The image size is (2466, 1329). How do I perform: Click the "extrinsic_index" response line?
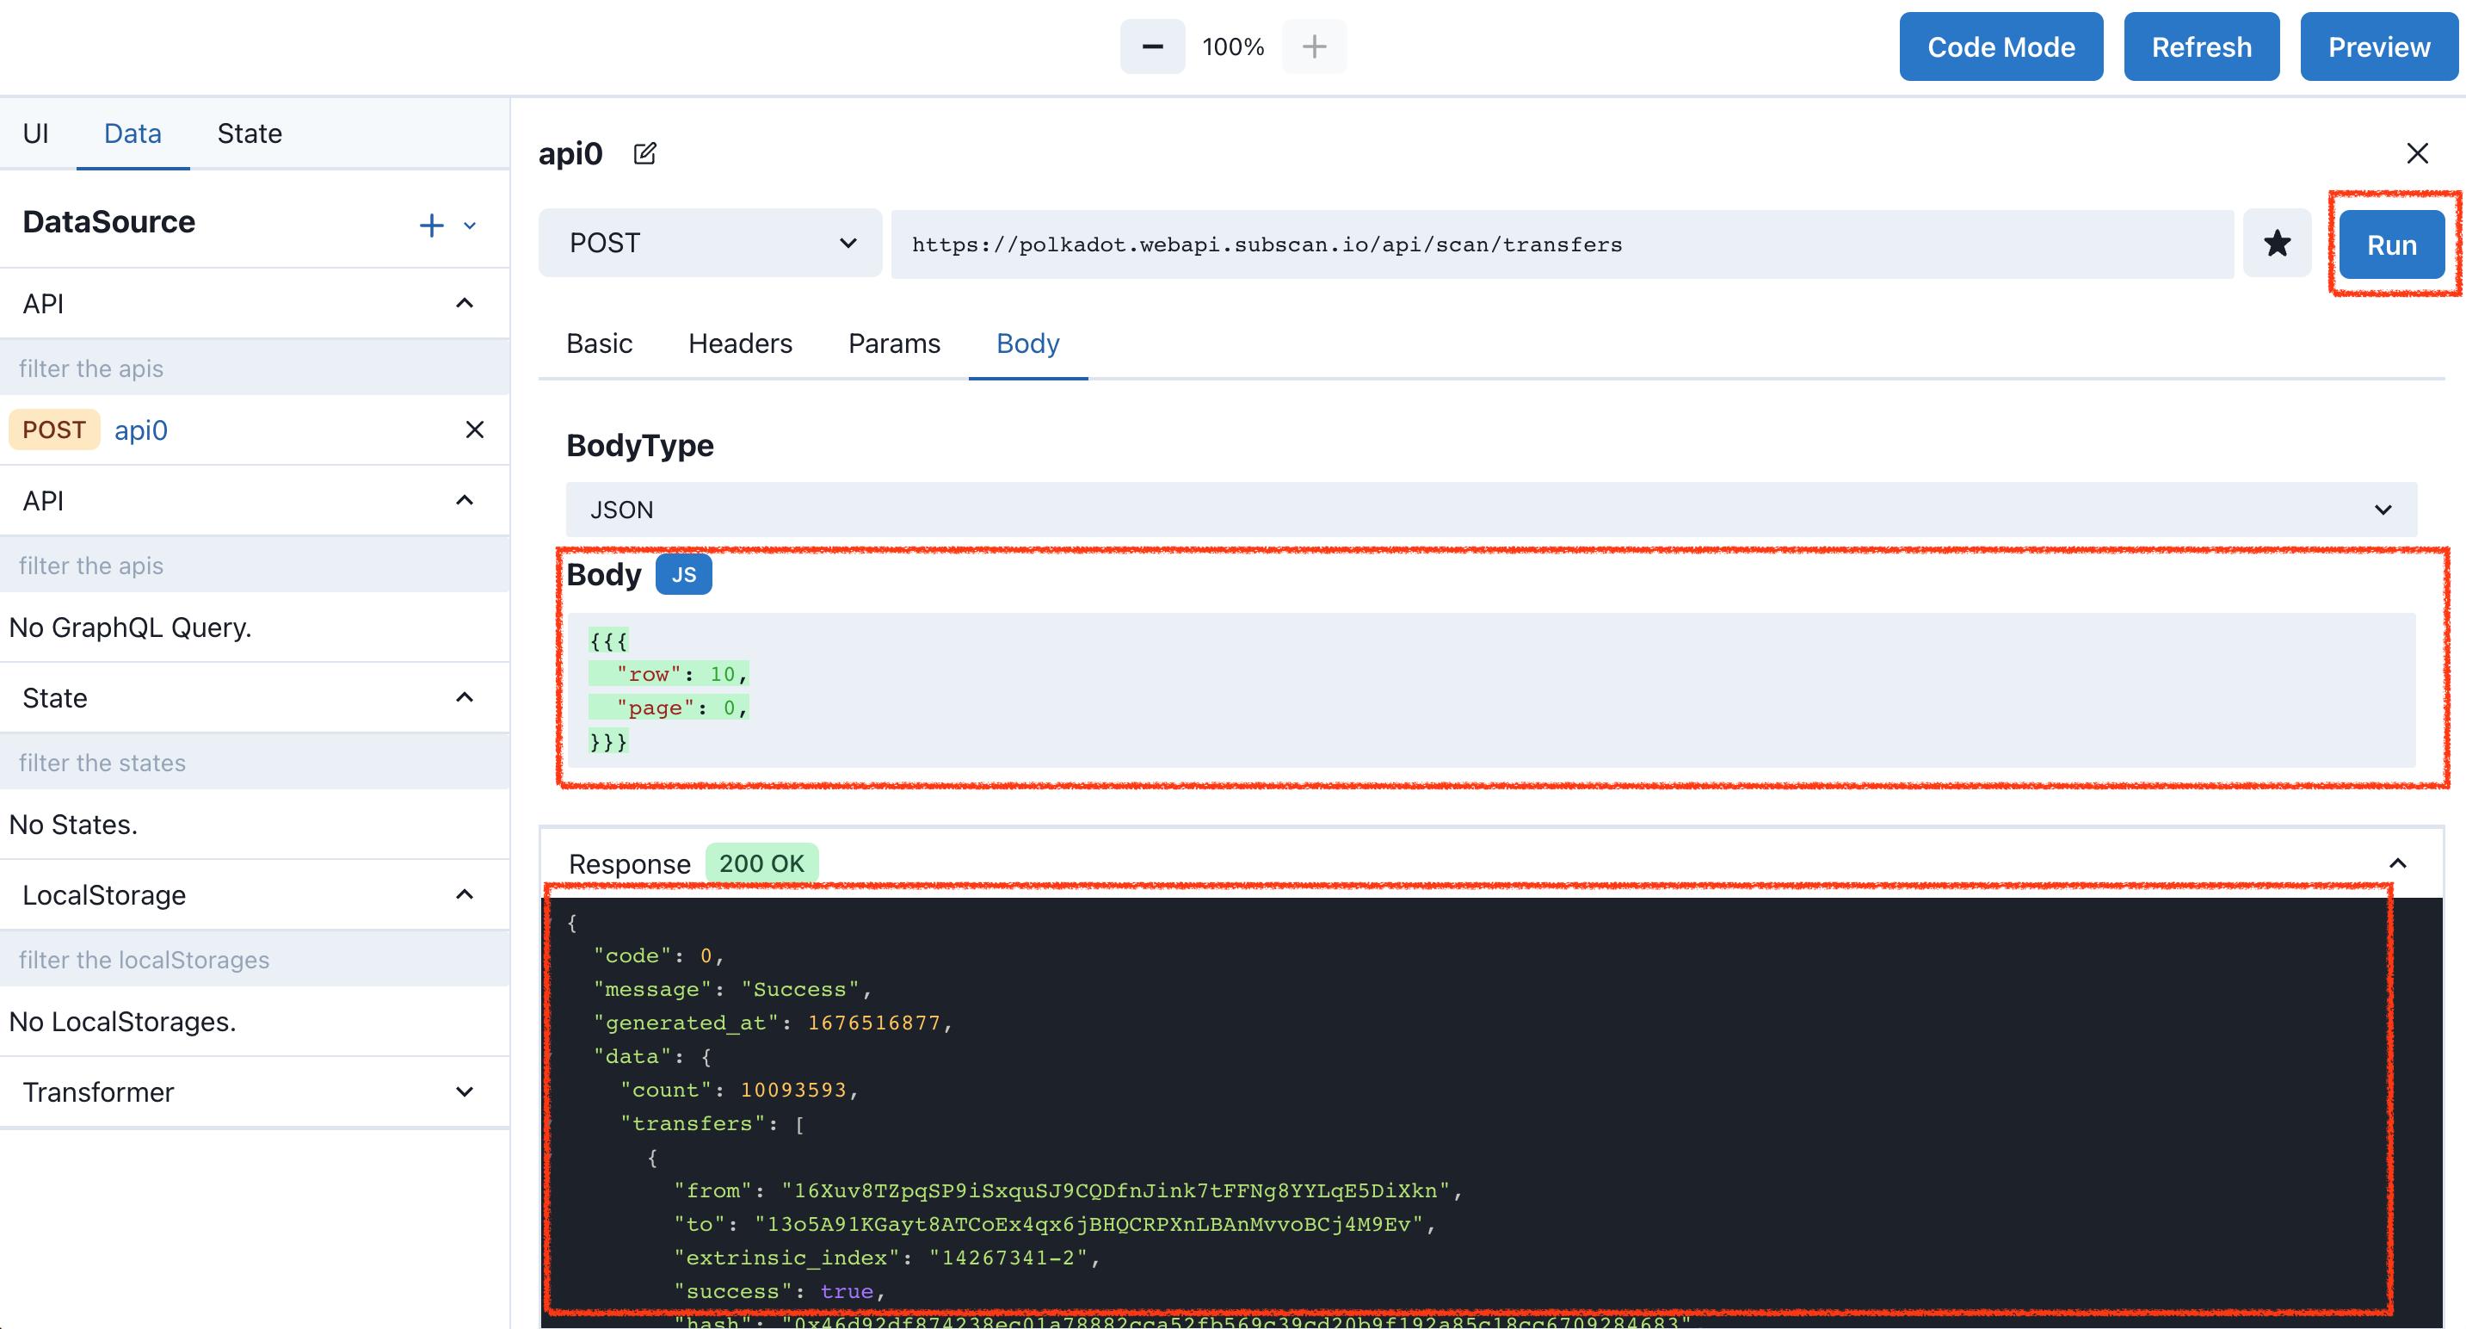887,1258
